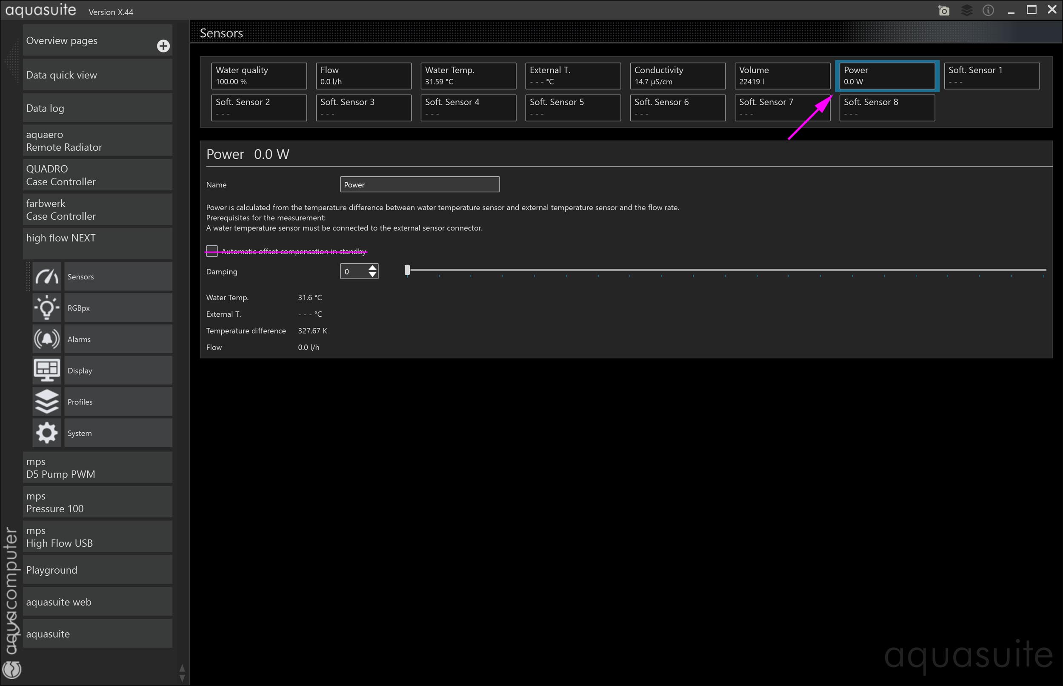Open the Data quick view page
This screenshot has height=686, width=1063.
[97, 75]
